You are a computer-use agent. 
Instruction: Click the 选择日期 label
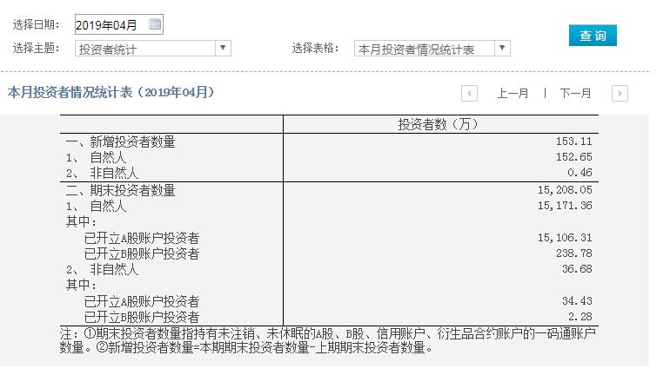[x=36, y=25]
